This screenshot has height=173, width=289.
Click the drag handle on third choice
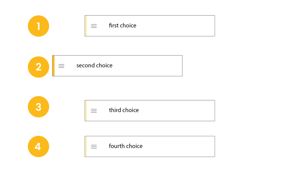click(94, 111)
